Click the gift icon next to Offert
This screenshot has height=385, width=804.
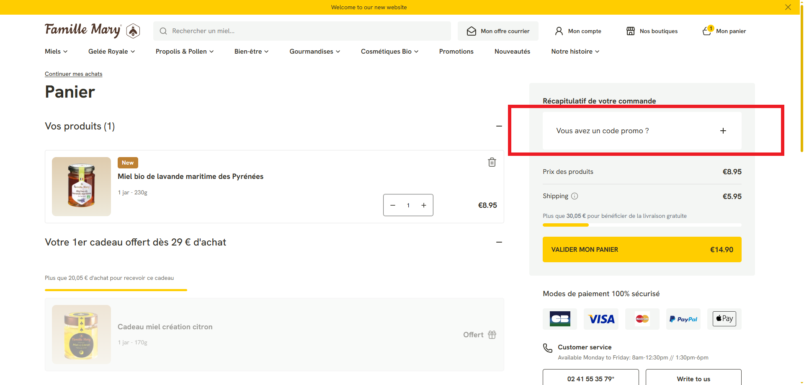pos(492,335)
